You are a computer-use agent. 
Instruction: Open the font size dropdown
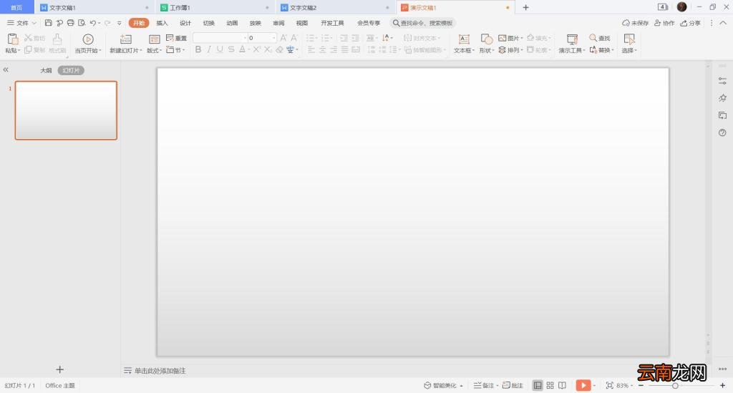(274, 38)
